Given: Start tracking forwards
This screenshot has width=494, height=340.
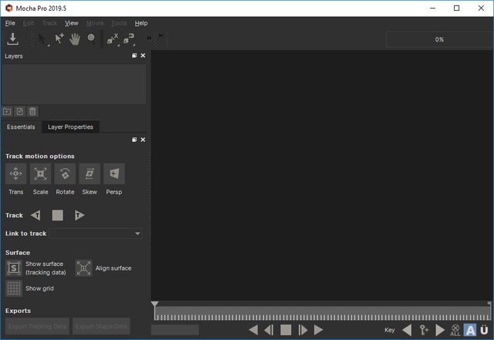Looking at the screenshot, I should (x=79, y=216).
